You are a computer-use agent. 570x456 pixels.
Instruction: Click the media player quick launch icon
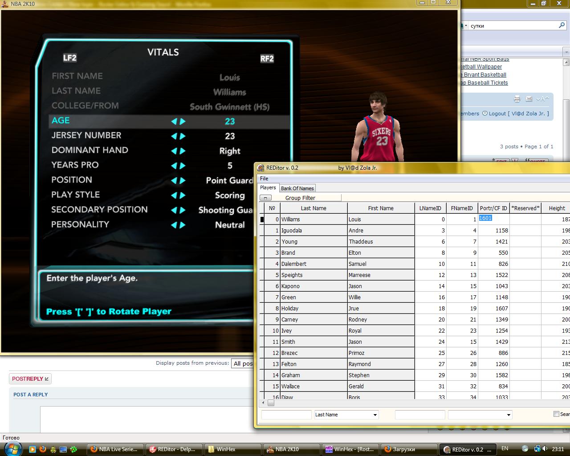[33, 449]
